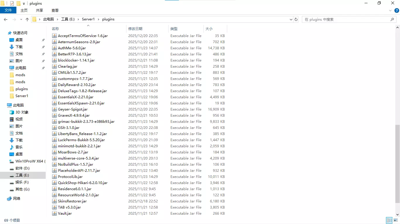This screenshot has width=400, height=224.
Task: Open Server1 folder in the sidebar
Action: (22, 96)
